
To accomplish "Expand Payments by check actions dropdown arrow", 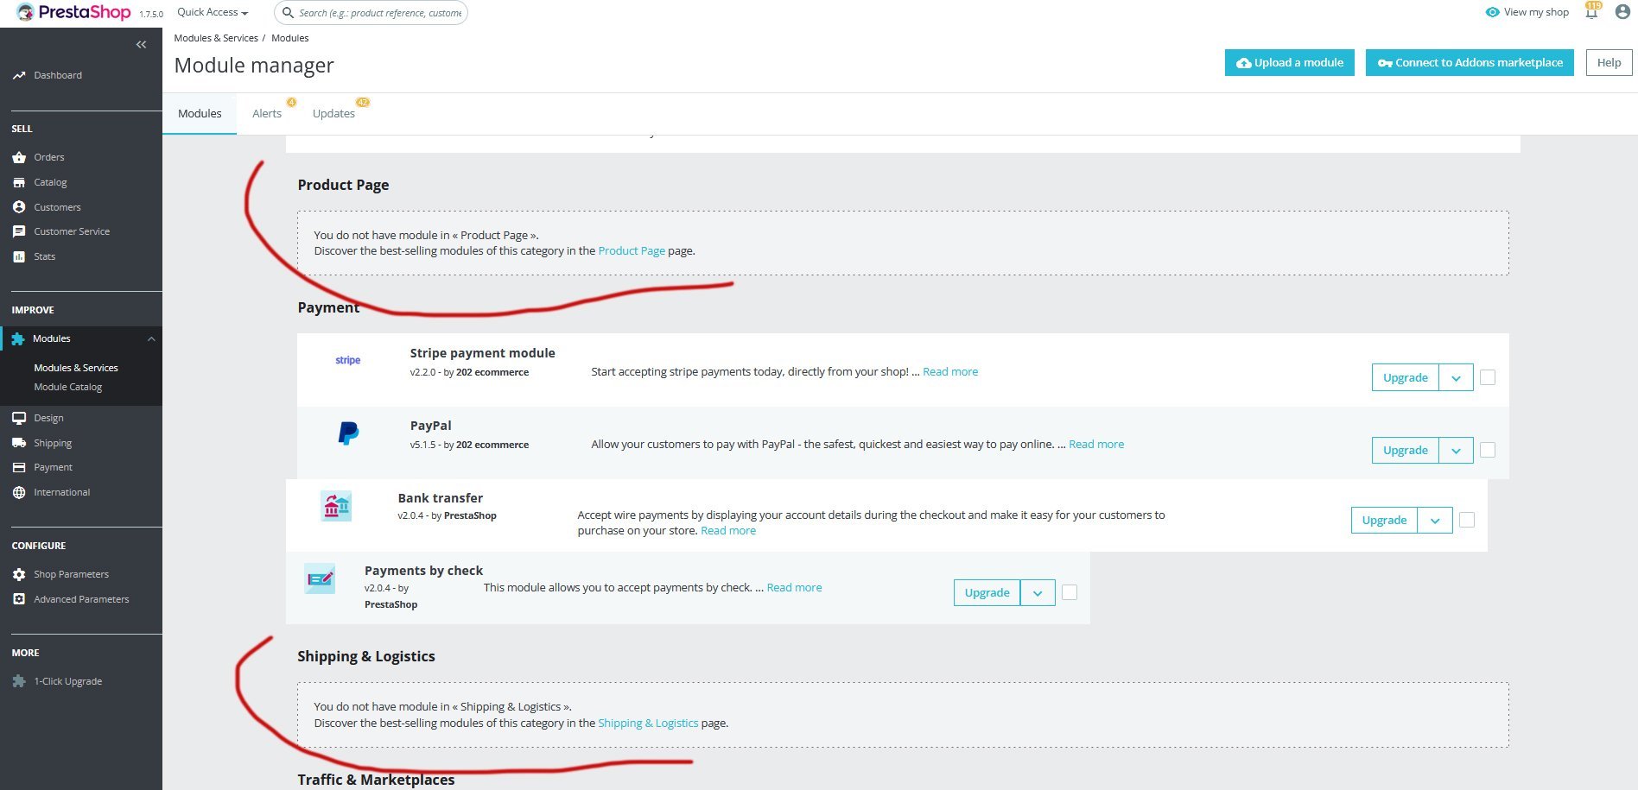I will pos(1038,592).
